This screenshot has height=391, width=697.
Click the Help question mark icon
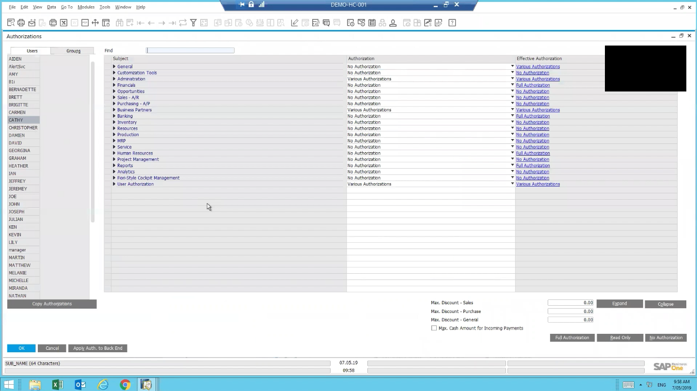pyautogui.click(x=452, y=23)
